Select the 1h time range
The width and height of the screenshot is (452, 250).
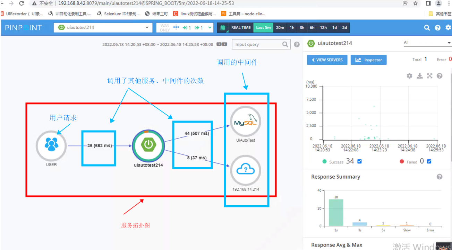[292, 28]
